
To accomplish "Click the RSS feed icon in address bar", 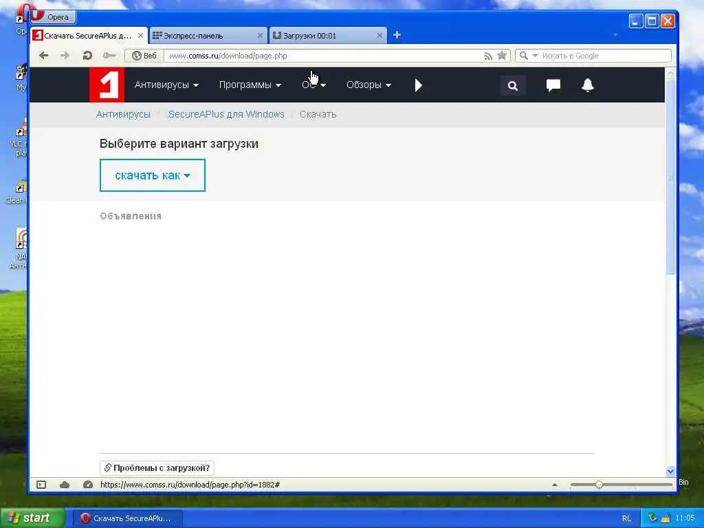I will 488,56.
